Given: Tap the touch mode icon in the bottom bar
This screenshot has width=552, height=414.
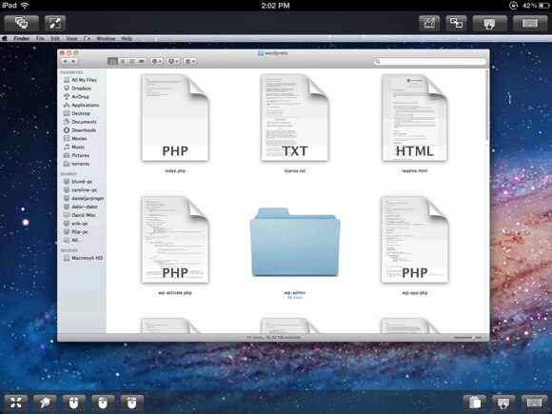Looking at the screenshot, I should 503,402.
